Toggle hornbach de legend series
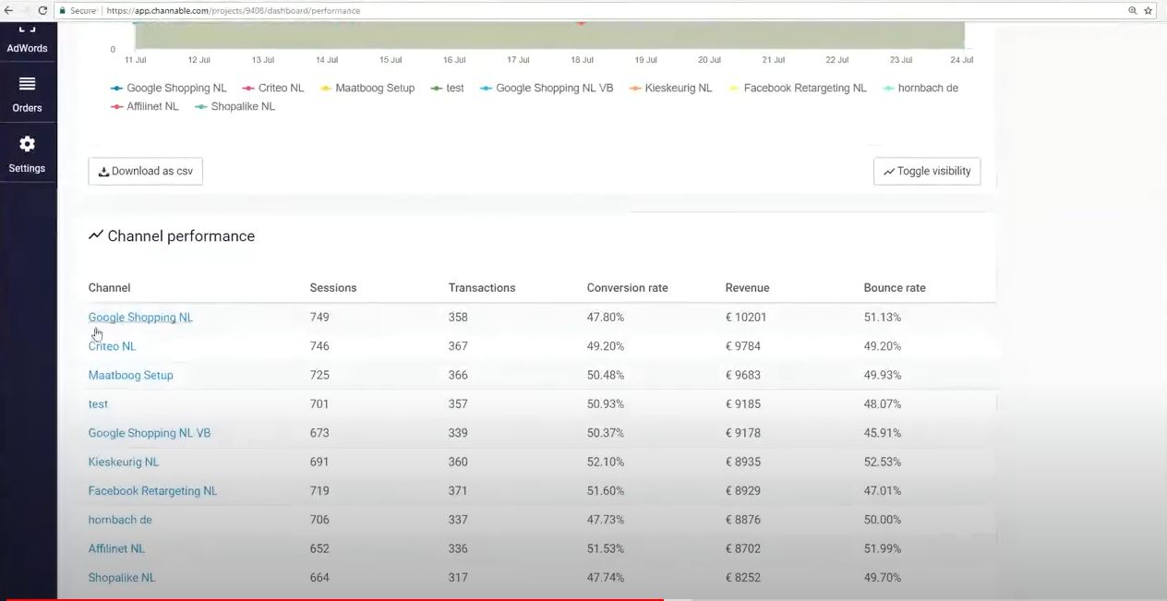Screen dimensions: 1167x601 [920, 88]
